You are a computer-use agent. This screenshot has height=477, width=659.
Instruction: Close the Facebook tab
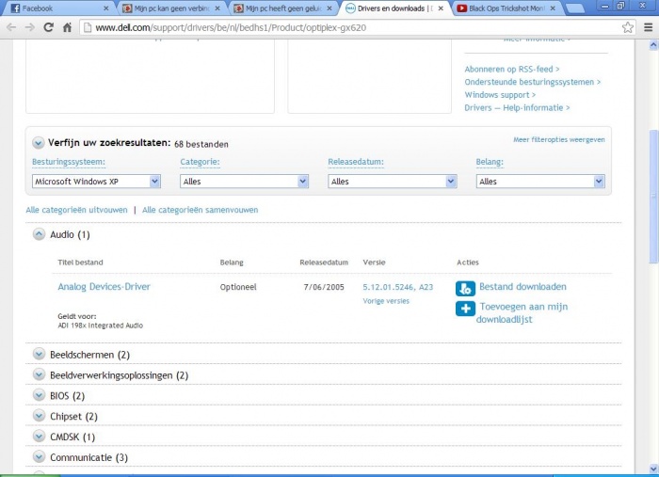click(105, 8)
